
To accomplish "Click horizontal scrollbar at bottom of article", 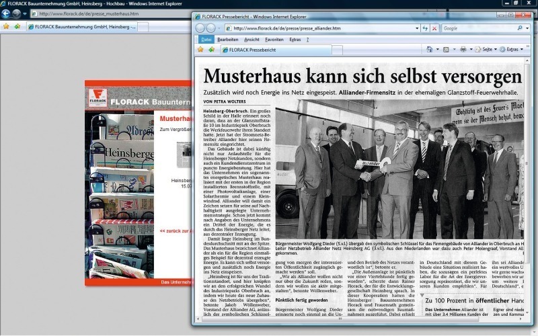I will [x=340, y=319].
